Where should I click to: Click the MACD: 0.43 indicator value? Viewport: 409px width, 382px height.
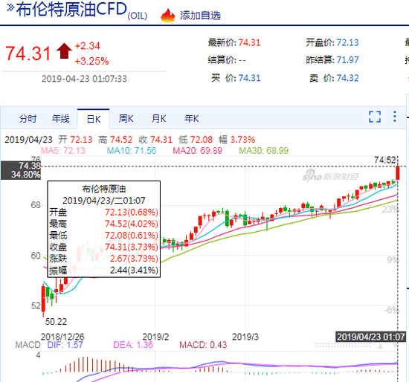pos(203,345)
